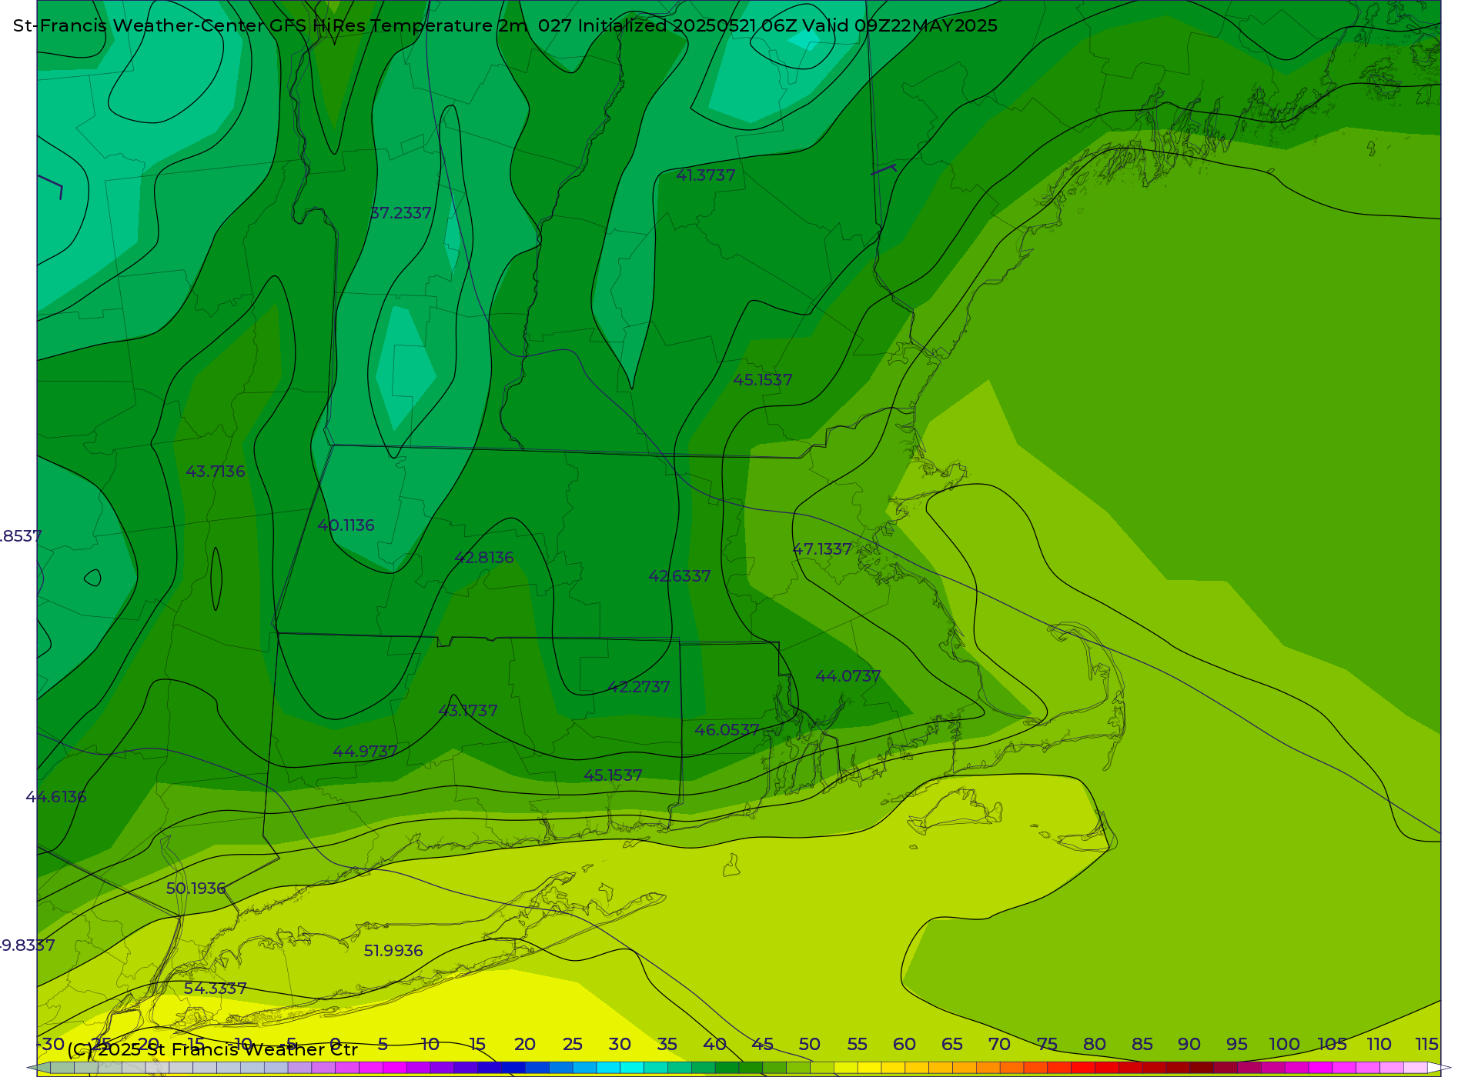
Task: Click the small Block Island outline
Action: click(732, 865)
